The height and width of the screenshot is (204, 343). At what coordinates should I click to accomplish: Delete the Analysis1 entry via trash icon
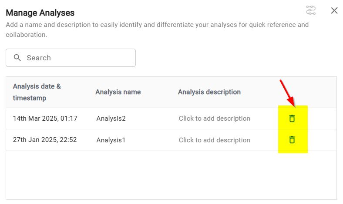[292, 140]
